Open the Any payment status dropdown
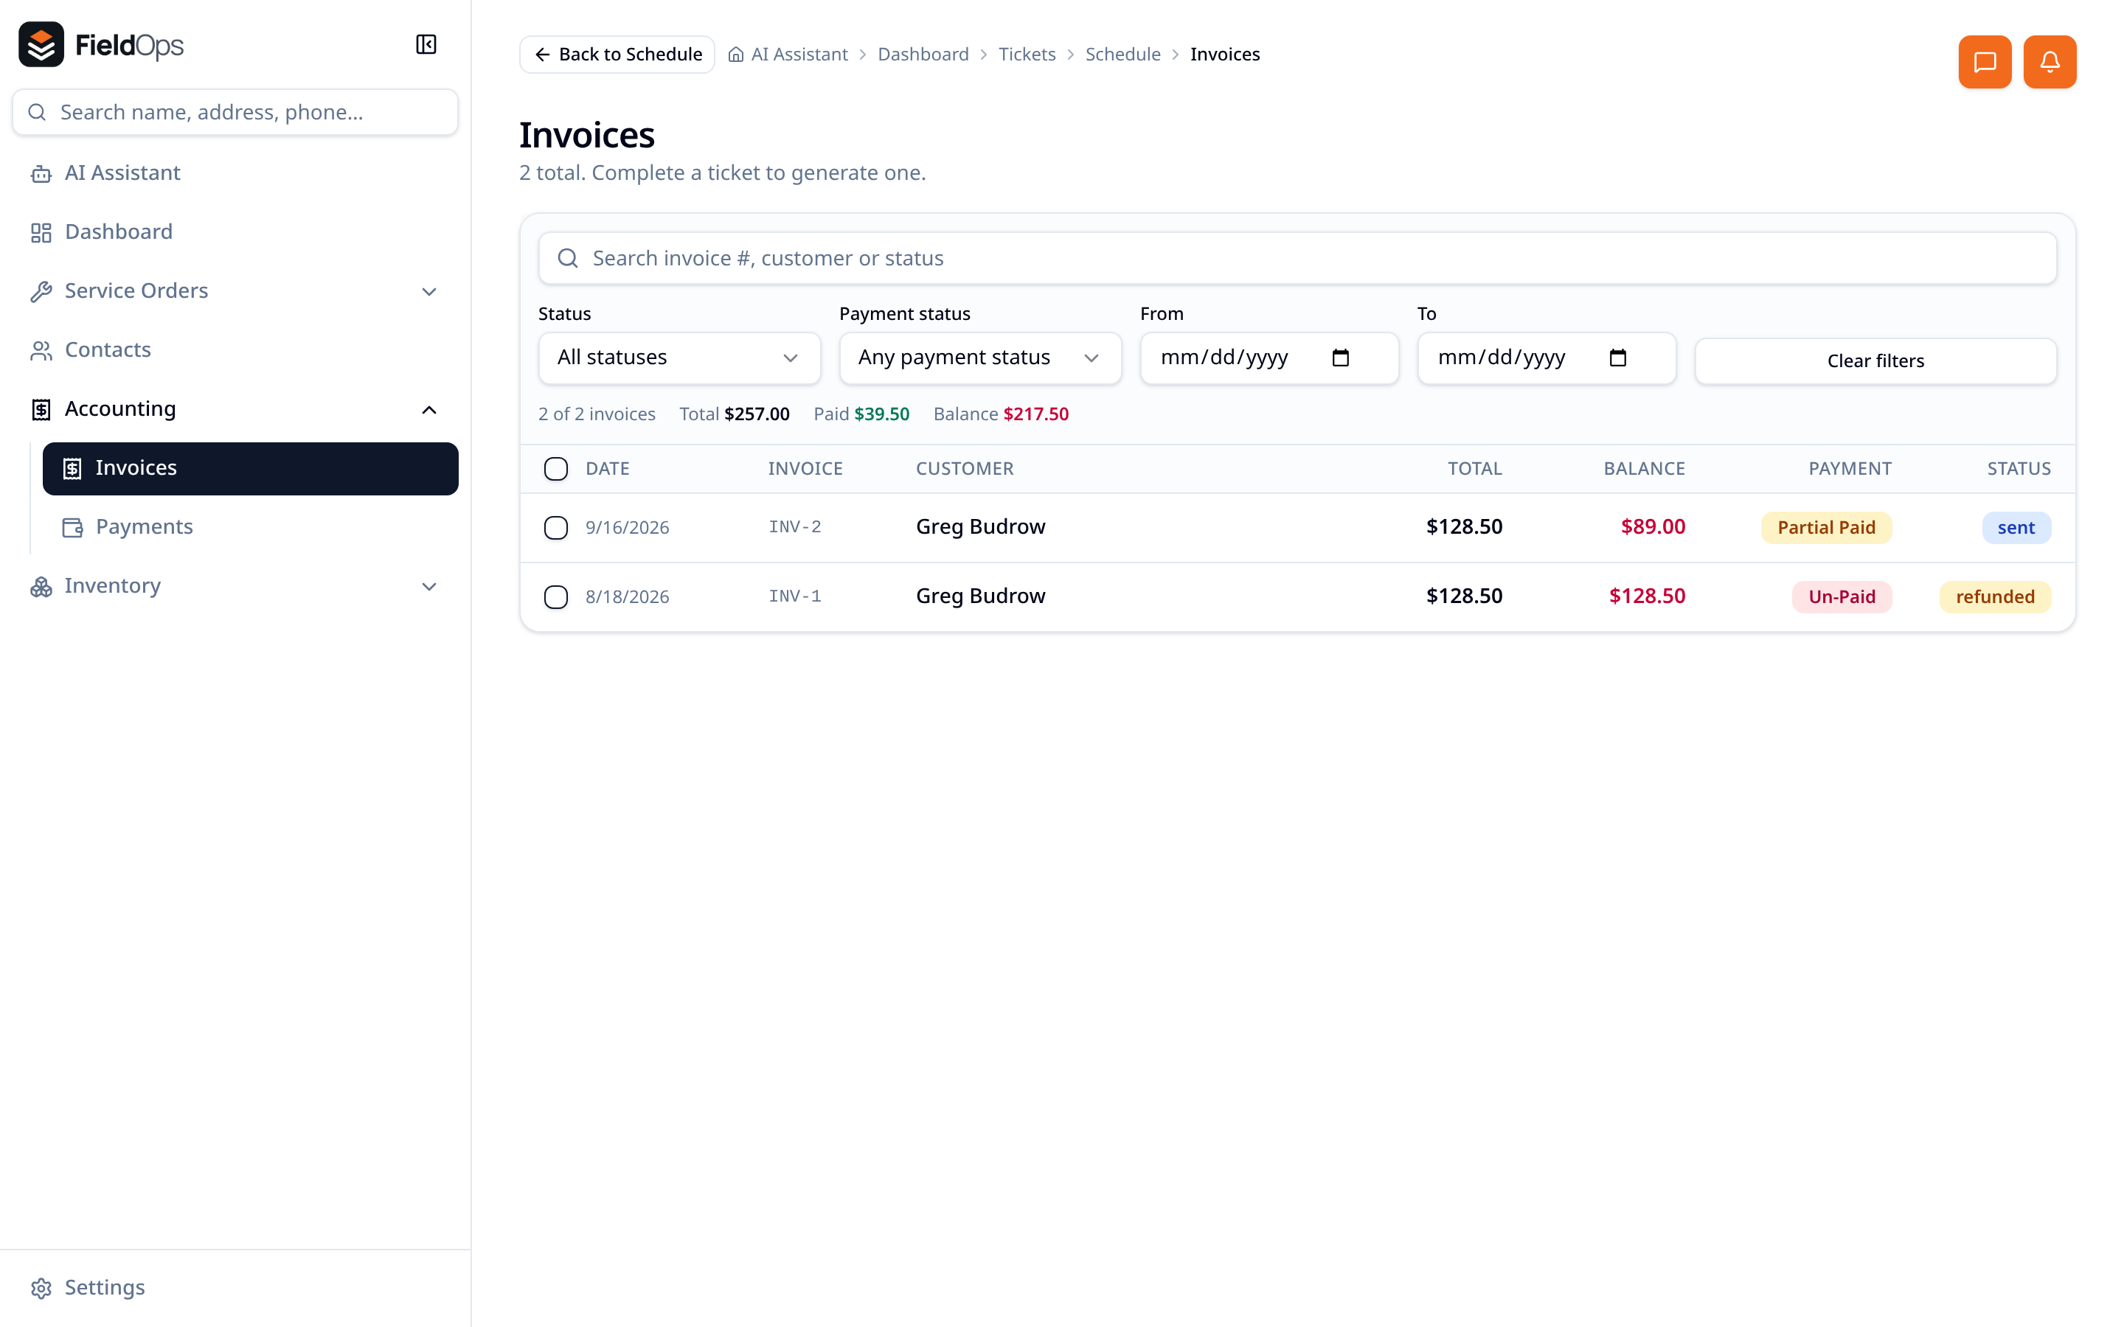This screenshot has height=1327, width=2124. coord(980,358)
